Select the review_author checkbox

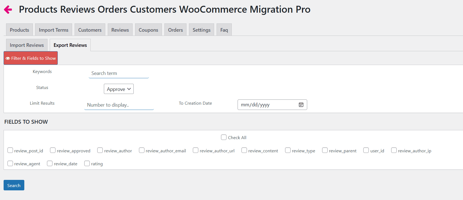coord(100,150)
